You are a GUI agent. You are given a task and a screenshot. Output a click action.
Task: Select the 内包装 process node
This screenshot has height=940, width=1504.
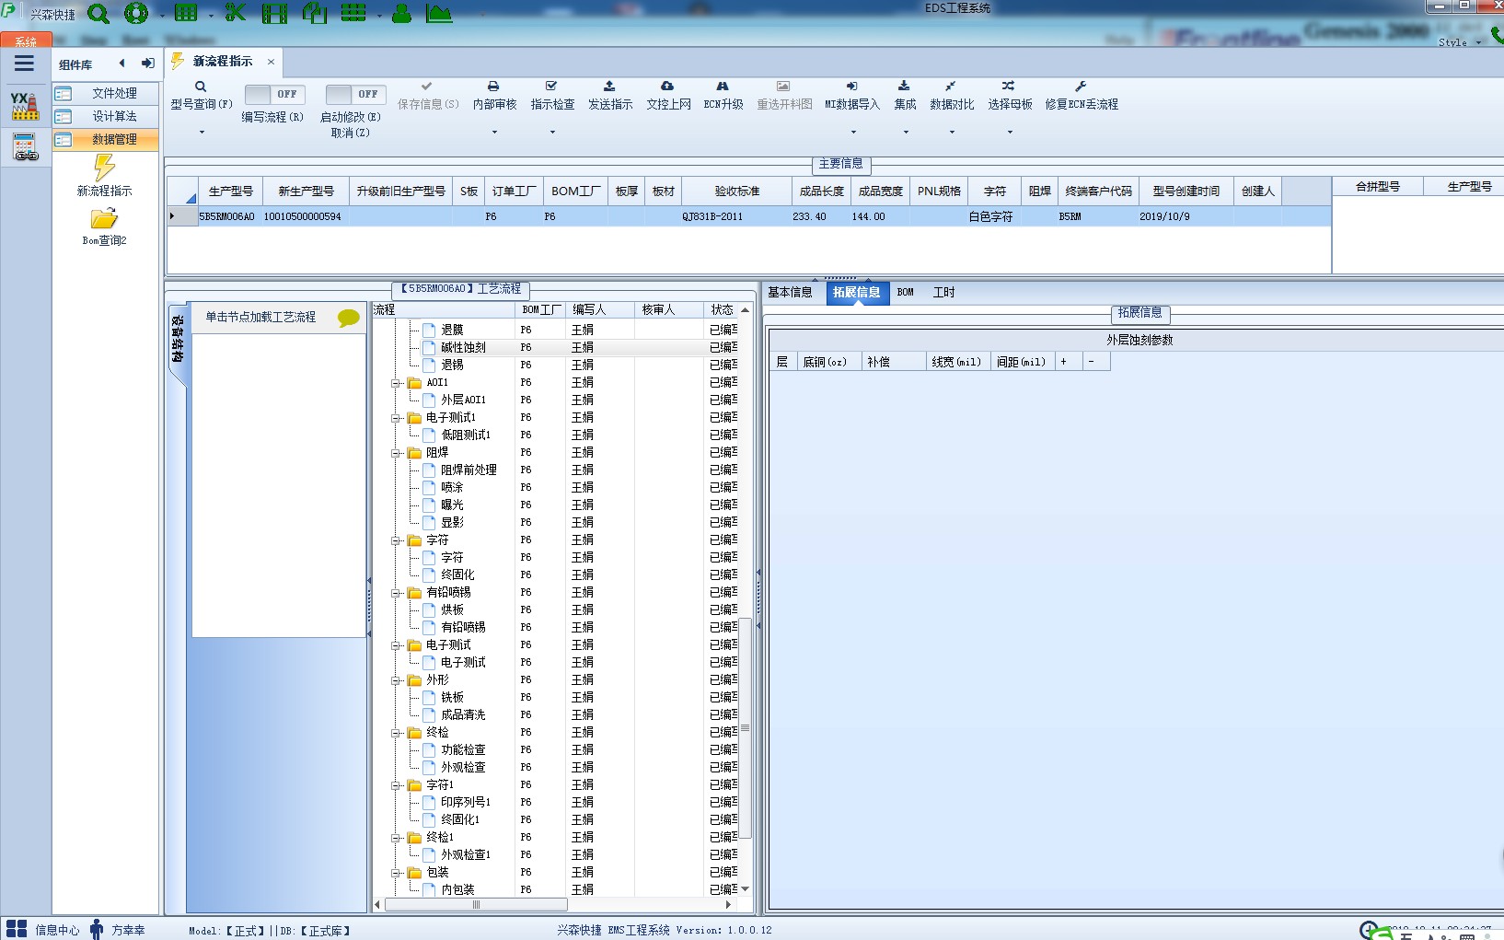pyautogui.click(x=457, y=890)
